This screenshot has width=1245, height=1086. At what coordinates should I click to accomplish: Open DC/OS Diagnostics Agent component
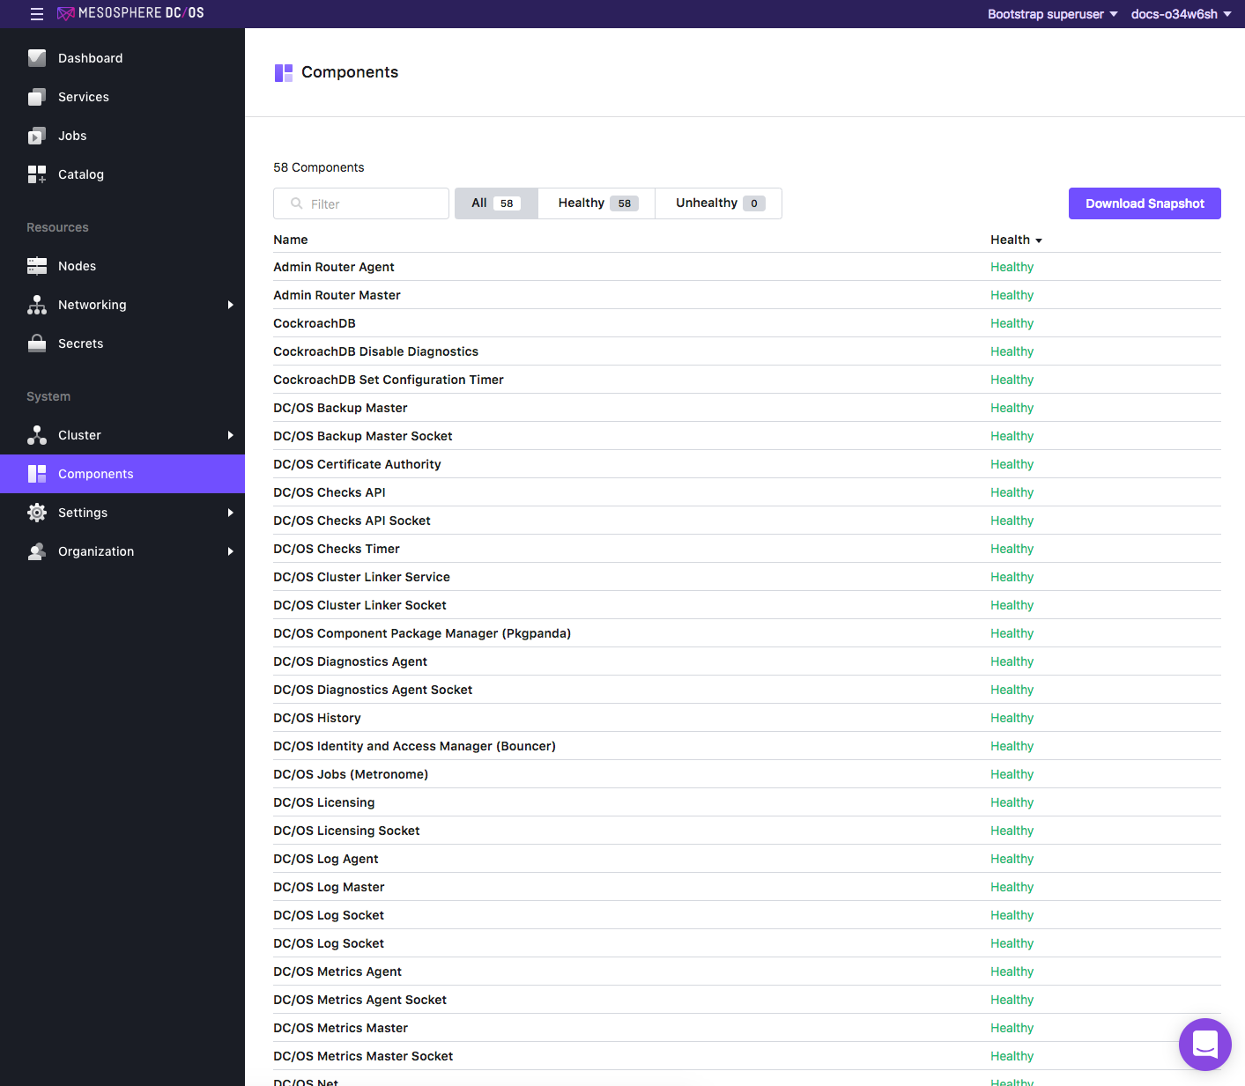[x=350, y=661]
